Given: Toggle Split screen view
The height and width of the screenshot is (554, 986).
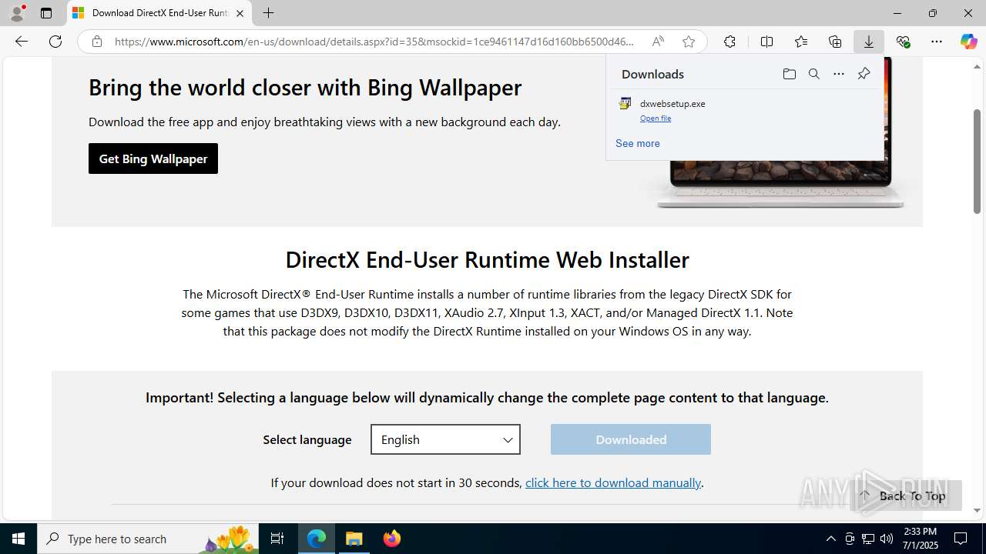Looking at the screenshot, I should 766,42.
